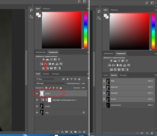The width and height of the screenshot is (157, 136).
Task: Select the Красный channel
Action: [128, 87]
